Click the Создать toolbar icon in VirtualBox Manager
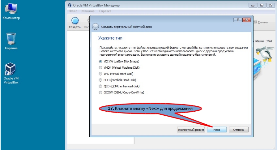The width and height of the screenshot is (277, 150). [x=75, y=23]
